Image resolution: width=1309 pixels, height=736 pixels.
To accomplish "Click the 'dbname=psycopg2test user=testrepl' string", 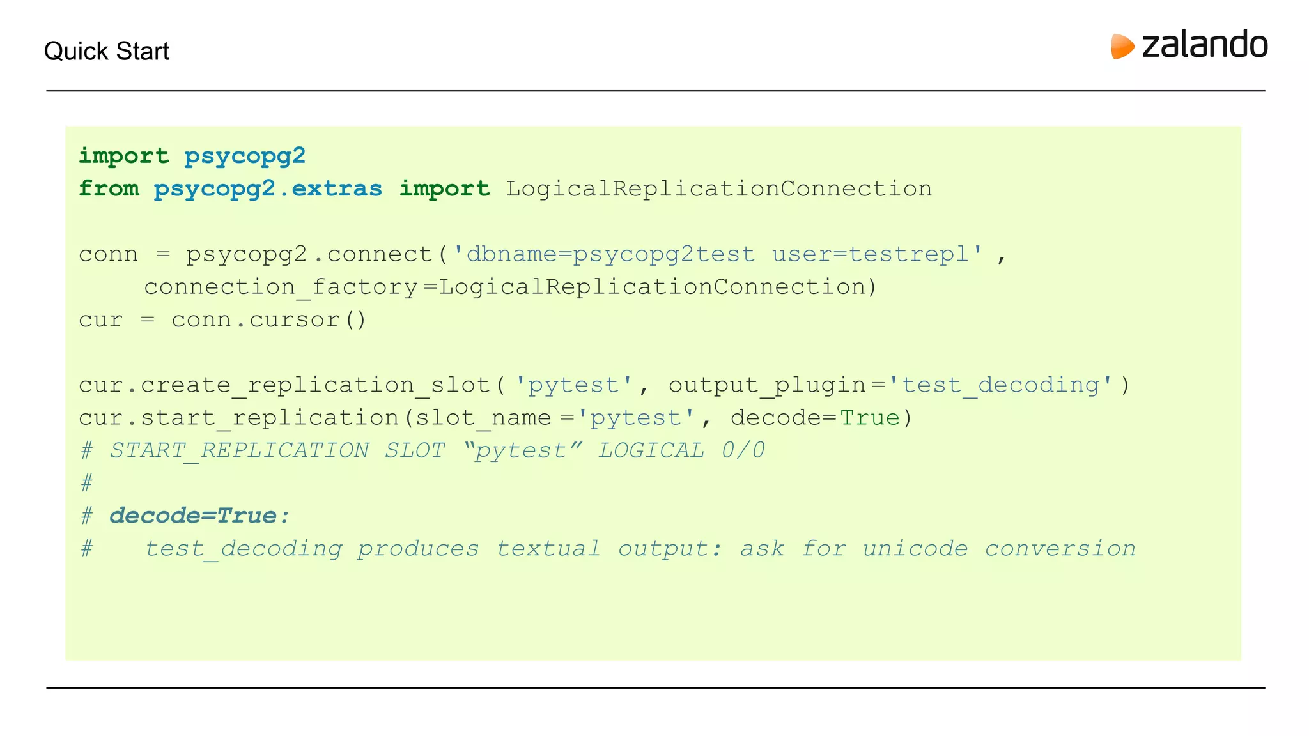I will click(x=718, y=254).
